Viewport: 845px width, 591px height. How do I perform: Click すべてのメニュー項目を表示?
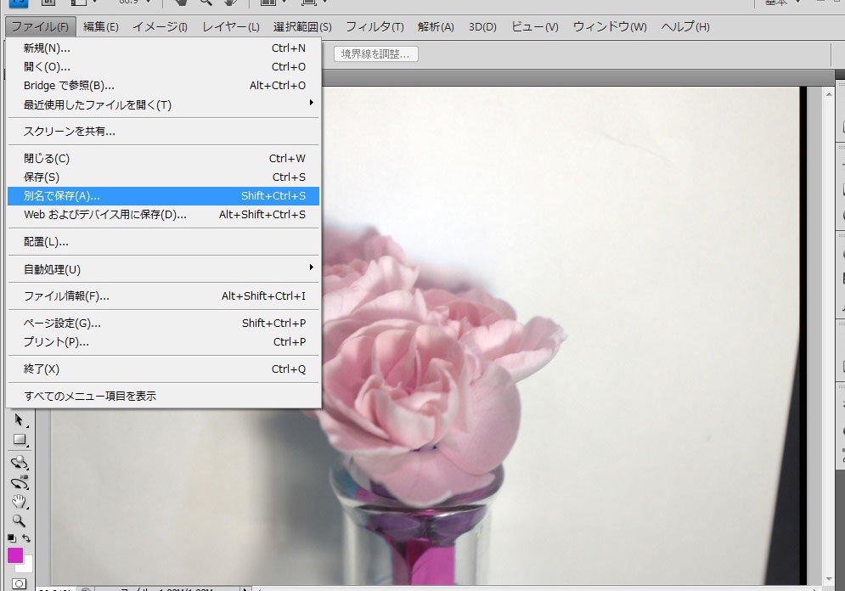click(90, 396)
